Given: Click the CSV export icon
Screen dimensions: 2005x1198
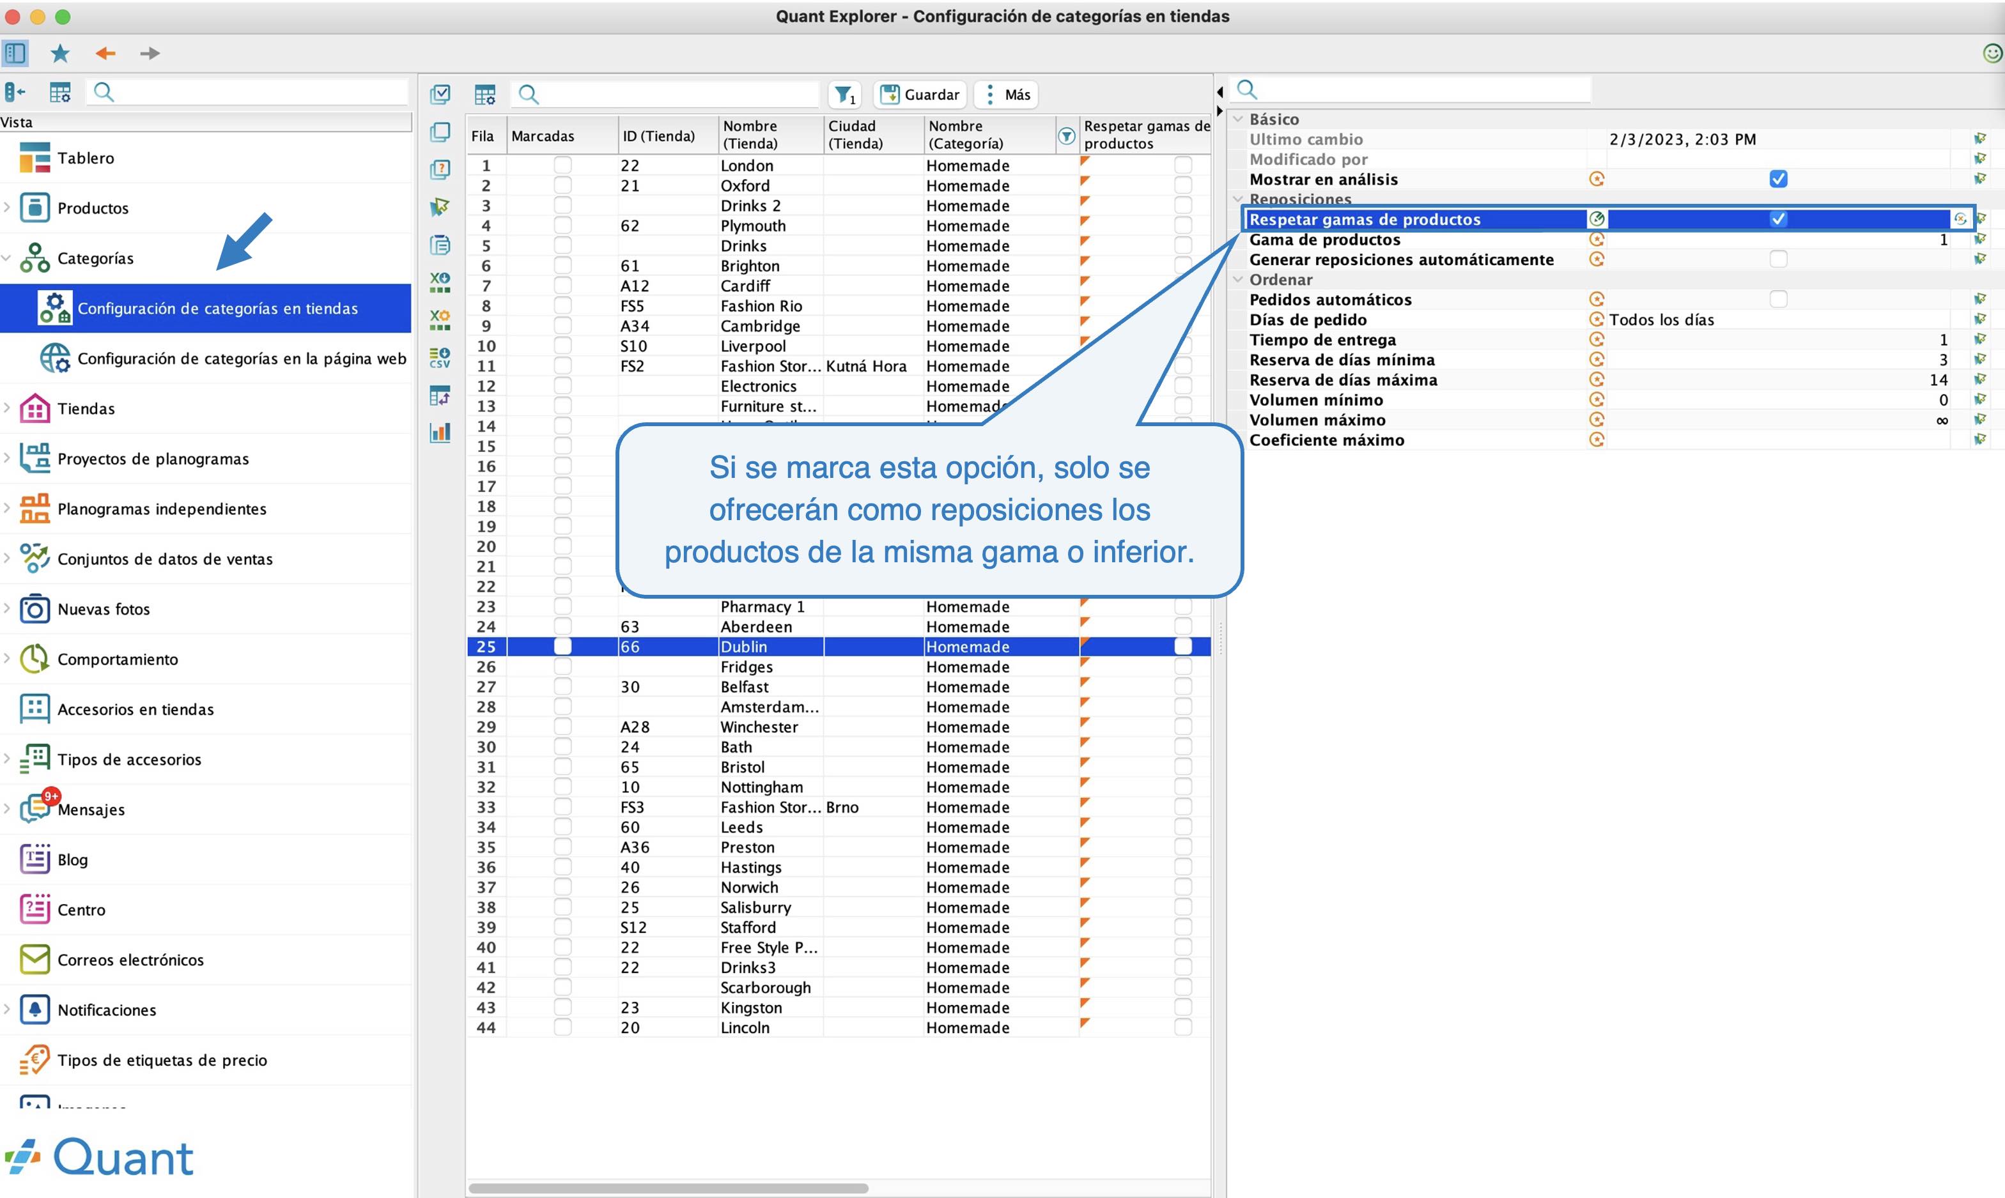Looking at the screenshot, I should (440, 358).
